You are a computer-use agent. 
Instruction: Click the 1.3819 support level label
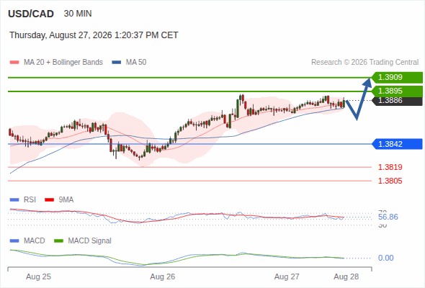(x=390, y=167)
